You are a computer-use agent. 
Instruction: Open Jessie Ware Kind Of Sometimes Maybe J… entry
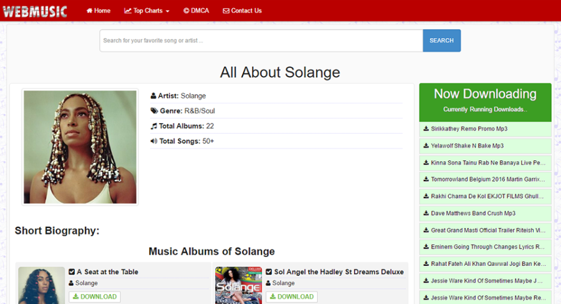(x=485, y=281)
